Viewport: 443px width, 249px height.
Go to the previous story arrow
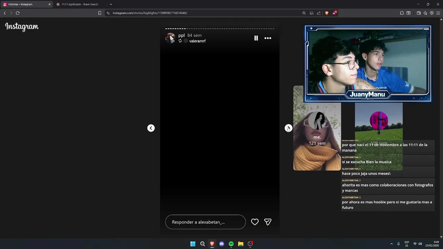pyautogui.click(x=151, y=128)
